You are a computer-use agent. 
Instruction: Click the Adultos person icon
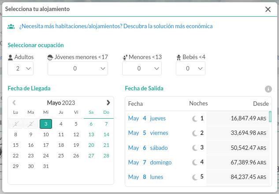11,57
